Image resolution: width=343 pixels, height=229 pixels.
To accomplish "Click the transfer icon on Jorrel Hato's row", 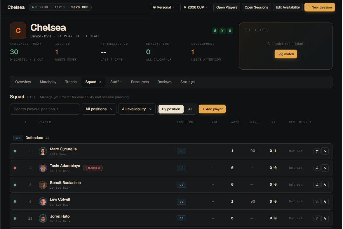I will [x=317, y=218].
